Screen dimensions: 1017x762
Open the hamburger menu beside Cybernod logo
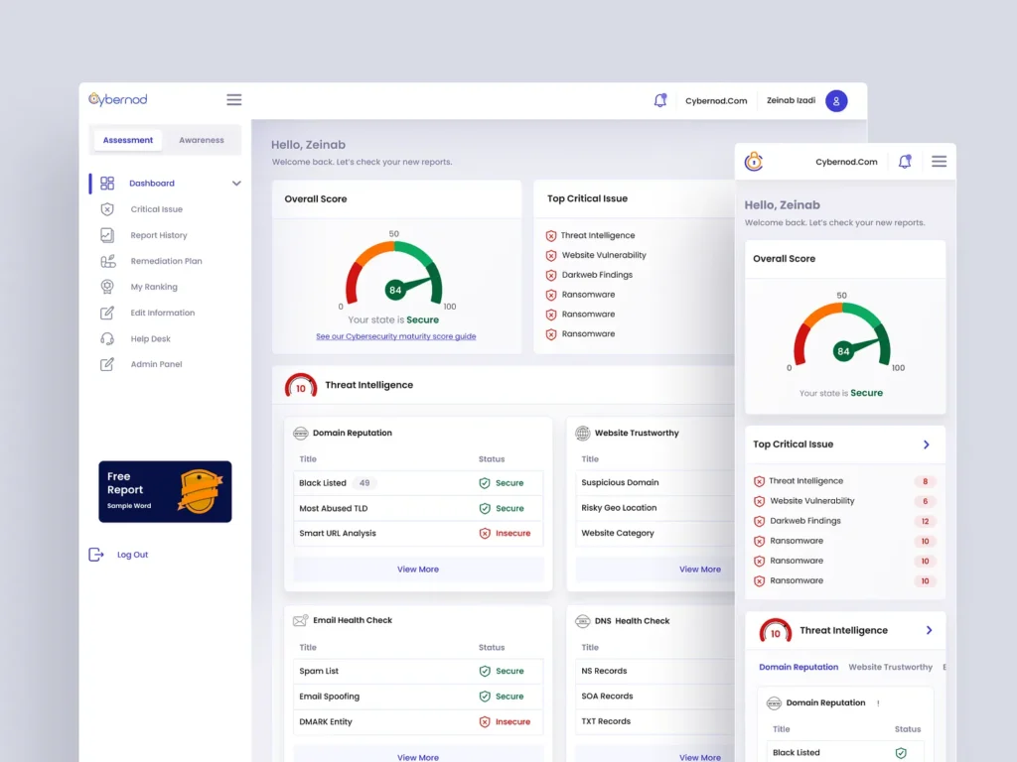pyautogui.click(x=234, y=99)
